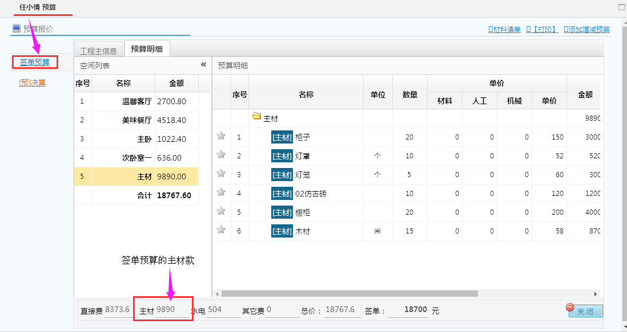
Task: Click the 预算报价 panel icon
Action: (15, 27)
